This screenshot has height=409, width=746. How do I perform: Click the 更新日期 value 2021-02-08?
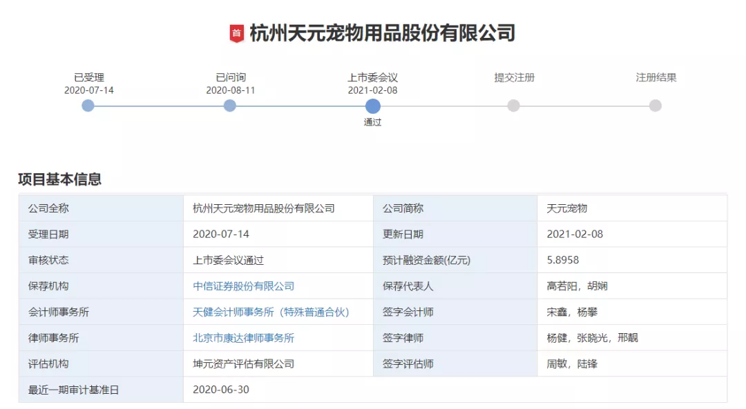coord(632,235)
